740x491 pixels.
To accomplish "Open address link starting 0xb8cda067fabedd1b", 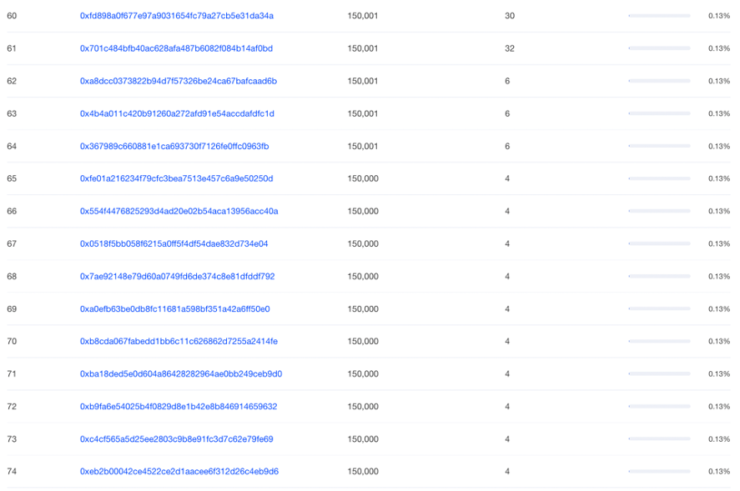I will 179,341.
